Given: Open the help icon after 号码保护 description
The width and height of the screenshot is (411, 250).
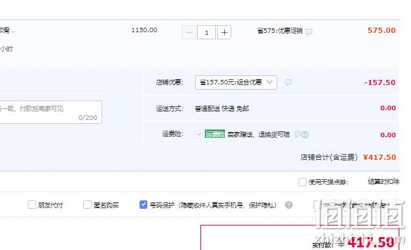Looking at the screenshot, I should tap(289, 205).
